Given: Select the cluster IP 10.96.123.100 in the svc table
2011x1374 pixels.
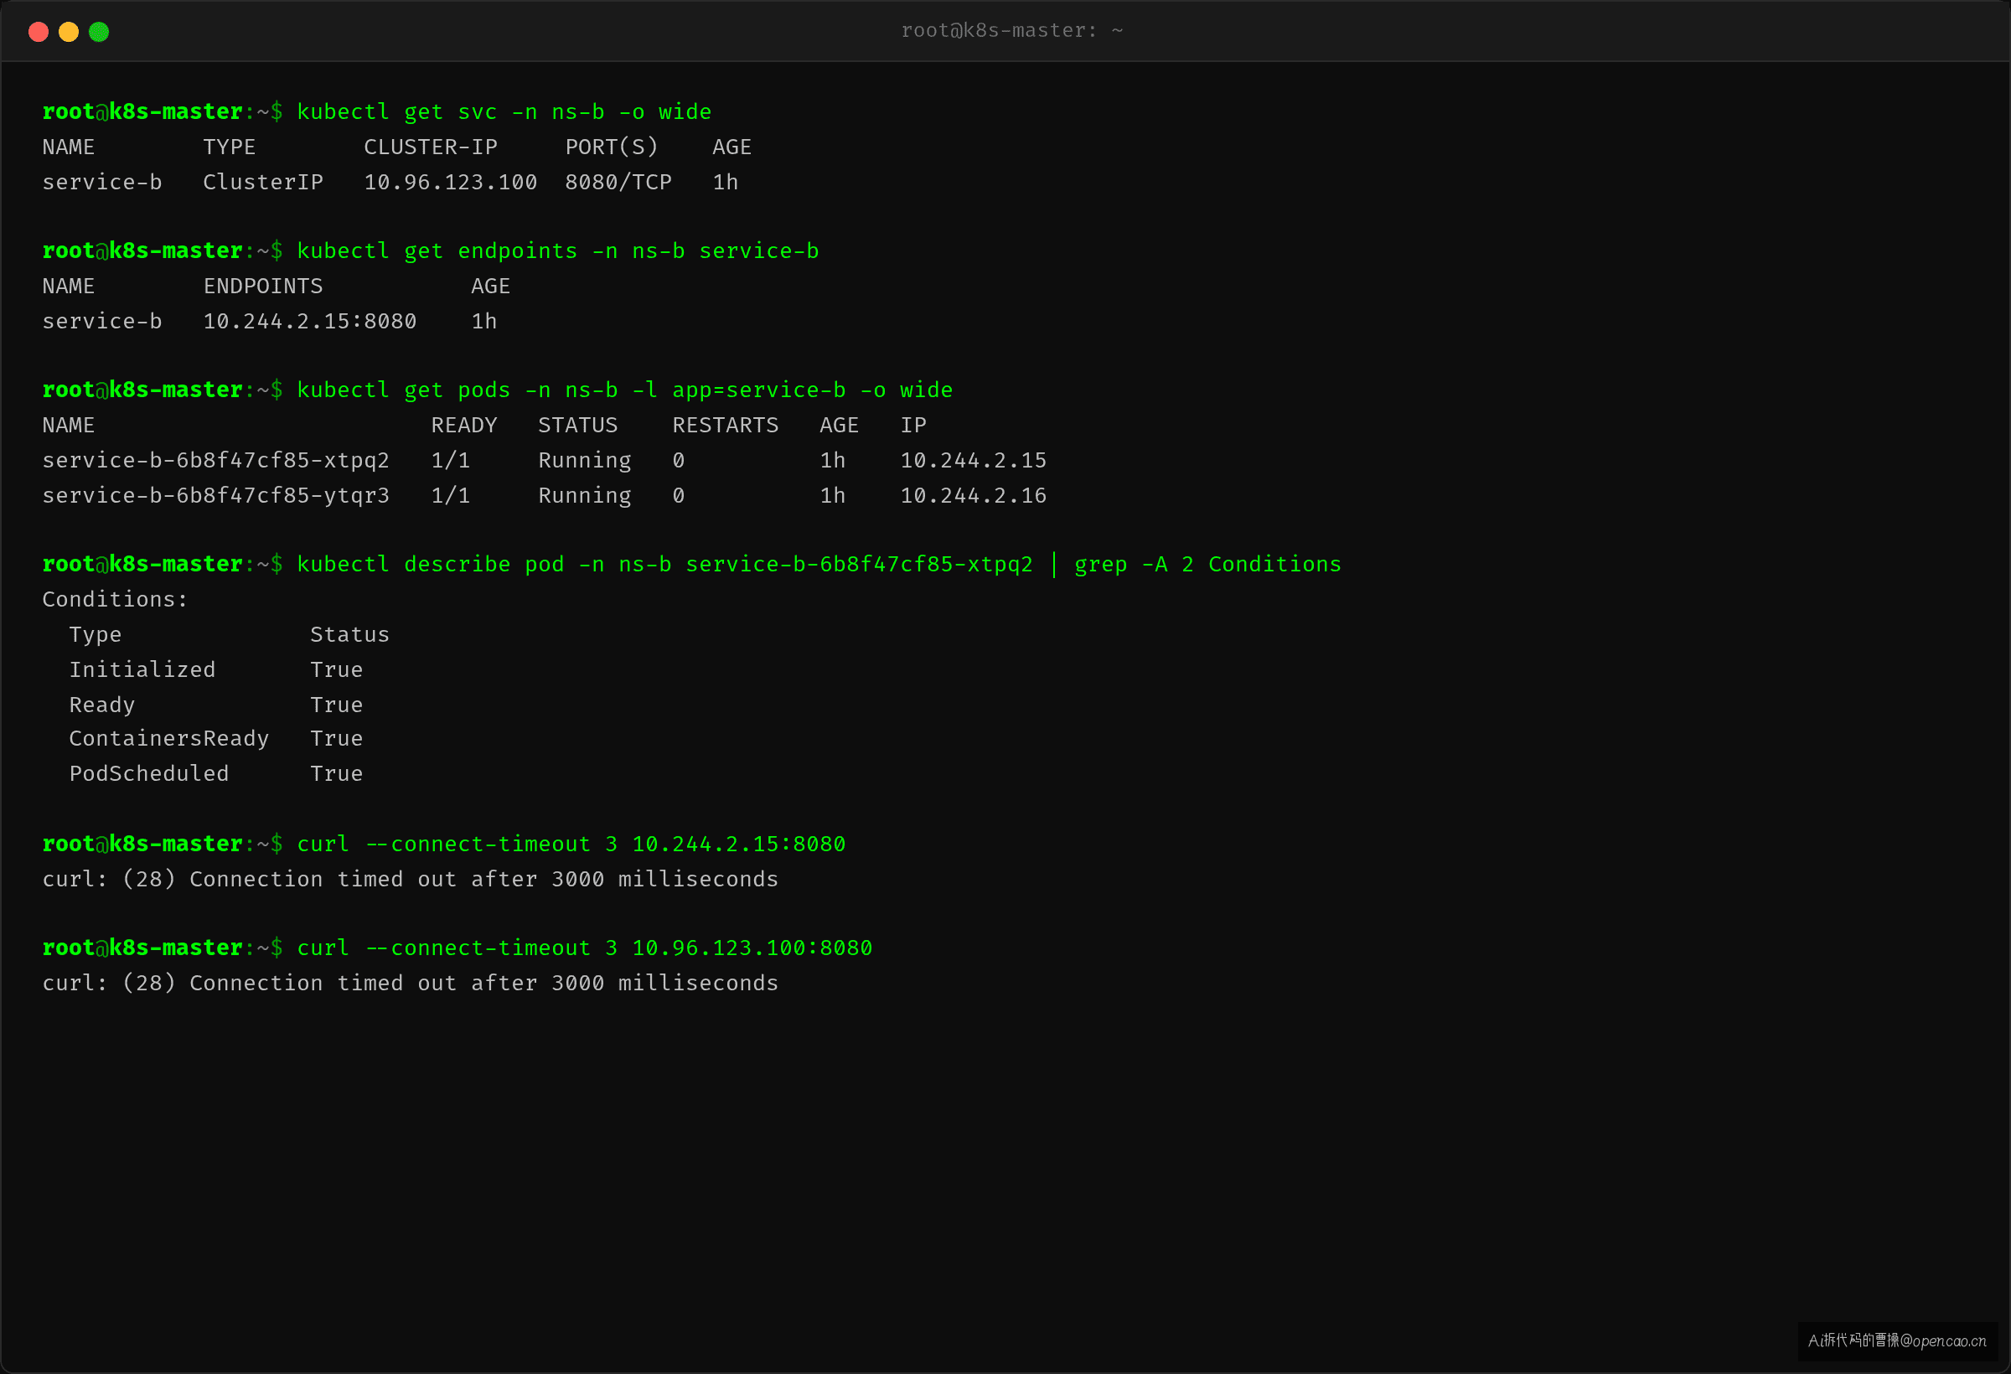Looking at the screenshot, I should click(x=450, y=183).
